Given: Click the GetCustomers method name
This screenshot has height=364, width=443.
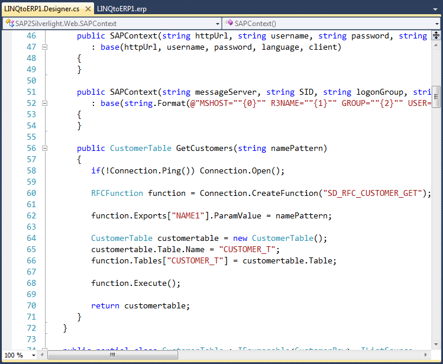Looking at the screenshot, I should pyautogui.click(x=204, y=148).
